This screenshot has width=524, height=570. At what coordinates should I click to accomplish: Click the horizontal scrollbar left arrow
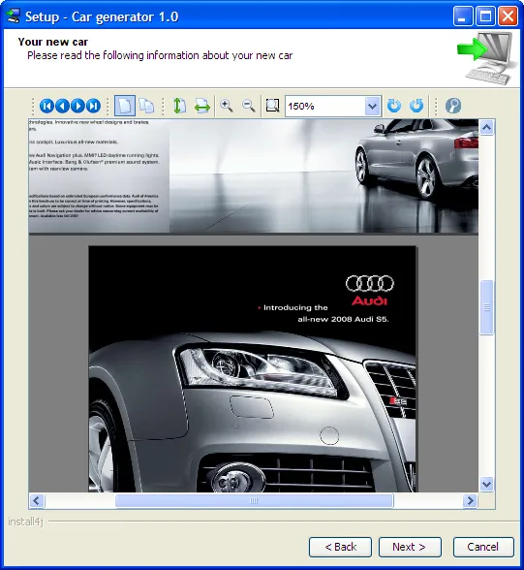coord(37,500)
